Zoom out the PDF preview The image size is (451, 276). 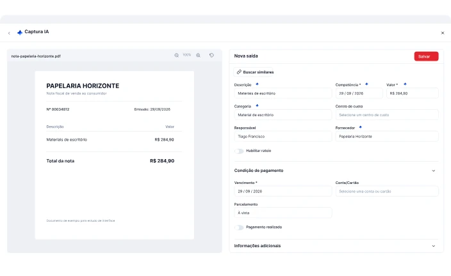pos(176,55)
